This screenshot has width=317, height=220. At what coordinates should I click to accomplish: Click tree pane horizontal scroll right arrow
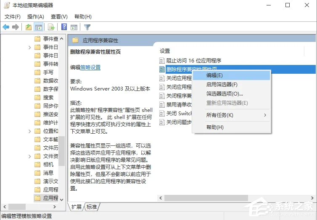tap(54, 207)
